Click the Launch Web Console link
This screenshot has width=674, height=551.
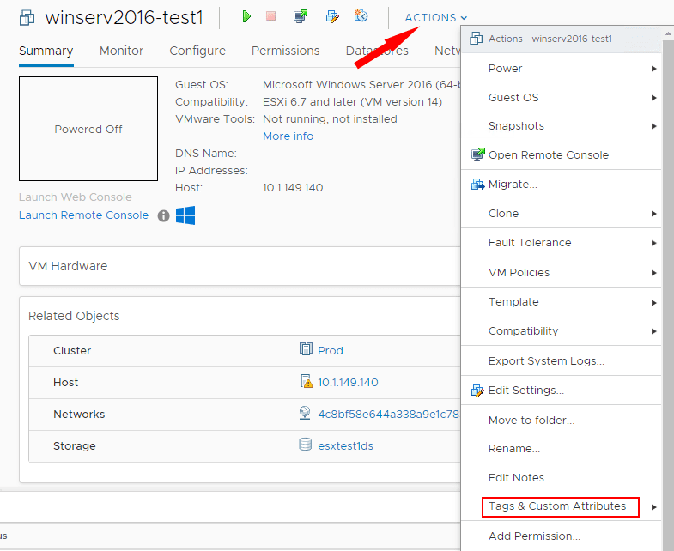click(76, 197)
